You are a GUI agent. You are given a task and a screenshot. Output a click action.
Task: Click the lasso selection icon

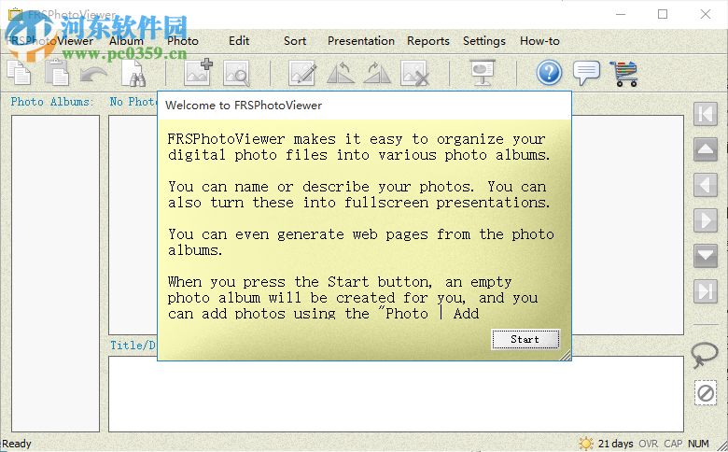coord(705,355)
